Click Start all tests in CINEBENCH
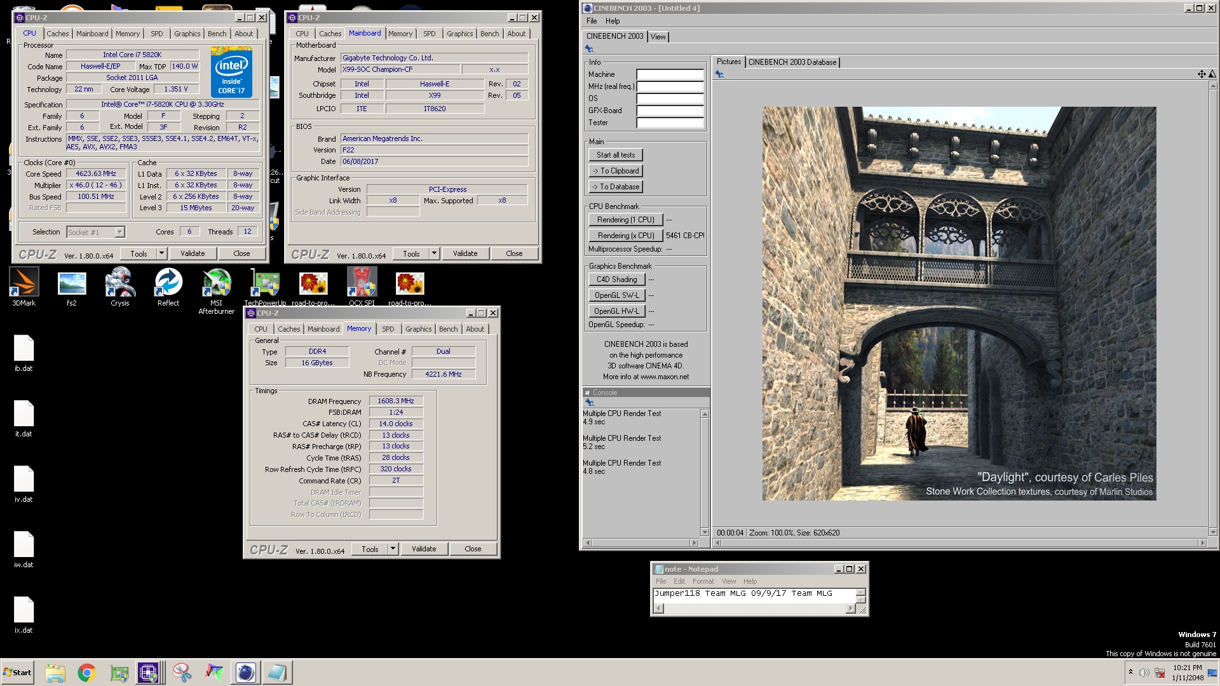The height and width of the screenshot is (686, 1220). (x=616, y=155)
